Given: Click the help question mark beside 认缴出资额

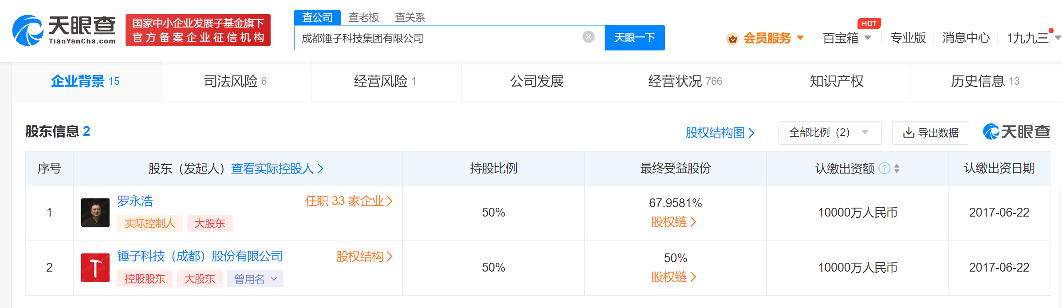Looking at the screenshot, I should (884, 169).
